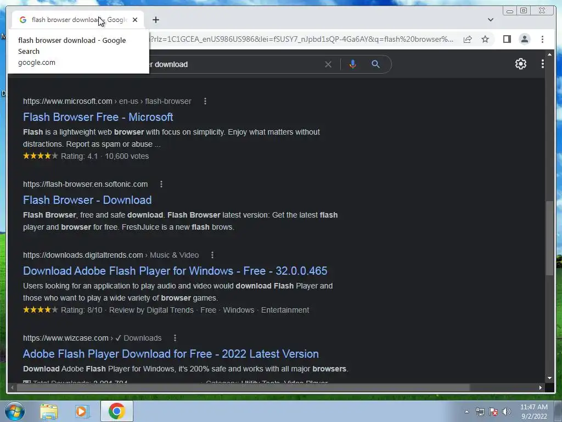The width and height of the screenshot is (562, 422).
Task: Submit search with magnifier icon
Action: pyautogui.click(x=375, y=64)
